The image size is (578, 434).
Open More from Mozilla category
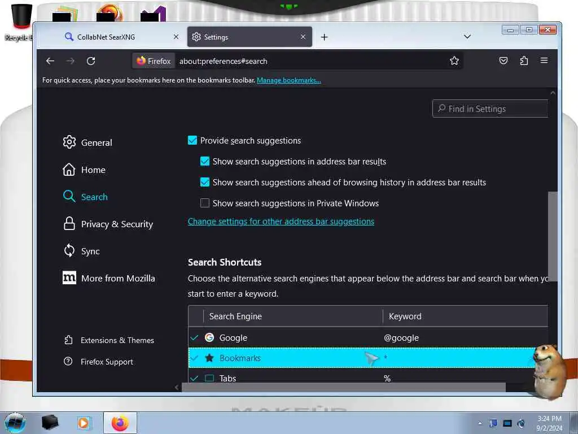tap(109, 278)
